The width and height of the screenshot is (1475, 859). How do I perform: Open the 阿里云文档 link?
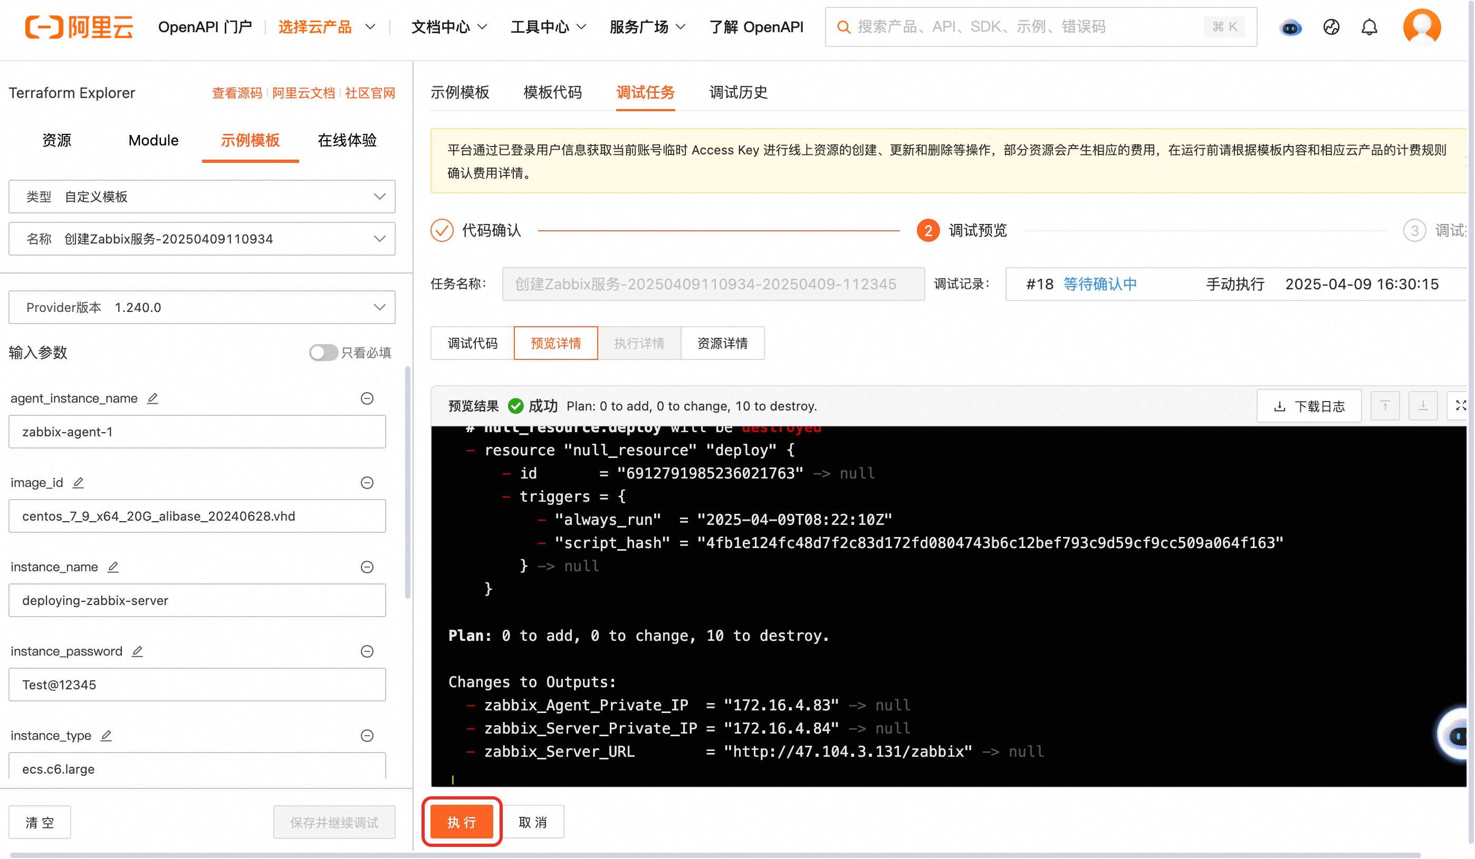303,93
